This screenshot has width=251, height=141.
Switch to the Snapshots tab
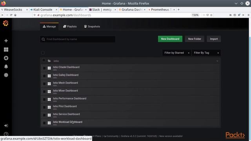tap(92, 27)
